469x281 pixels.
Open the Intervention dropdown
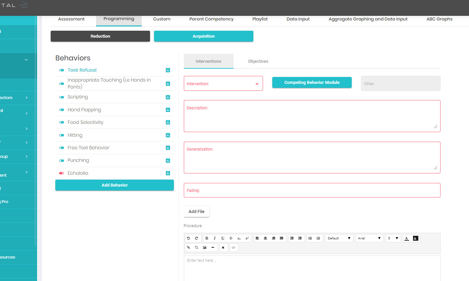pyautogui.click(x=223, y=84)
